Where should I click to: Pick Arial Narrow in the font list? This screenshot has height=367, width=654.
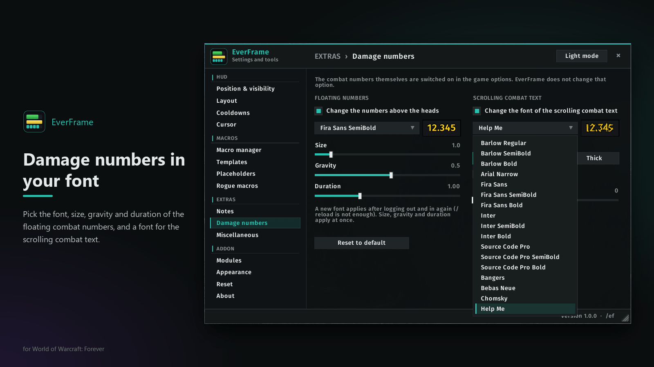point(525,174)
